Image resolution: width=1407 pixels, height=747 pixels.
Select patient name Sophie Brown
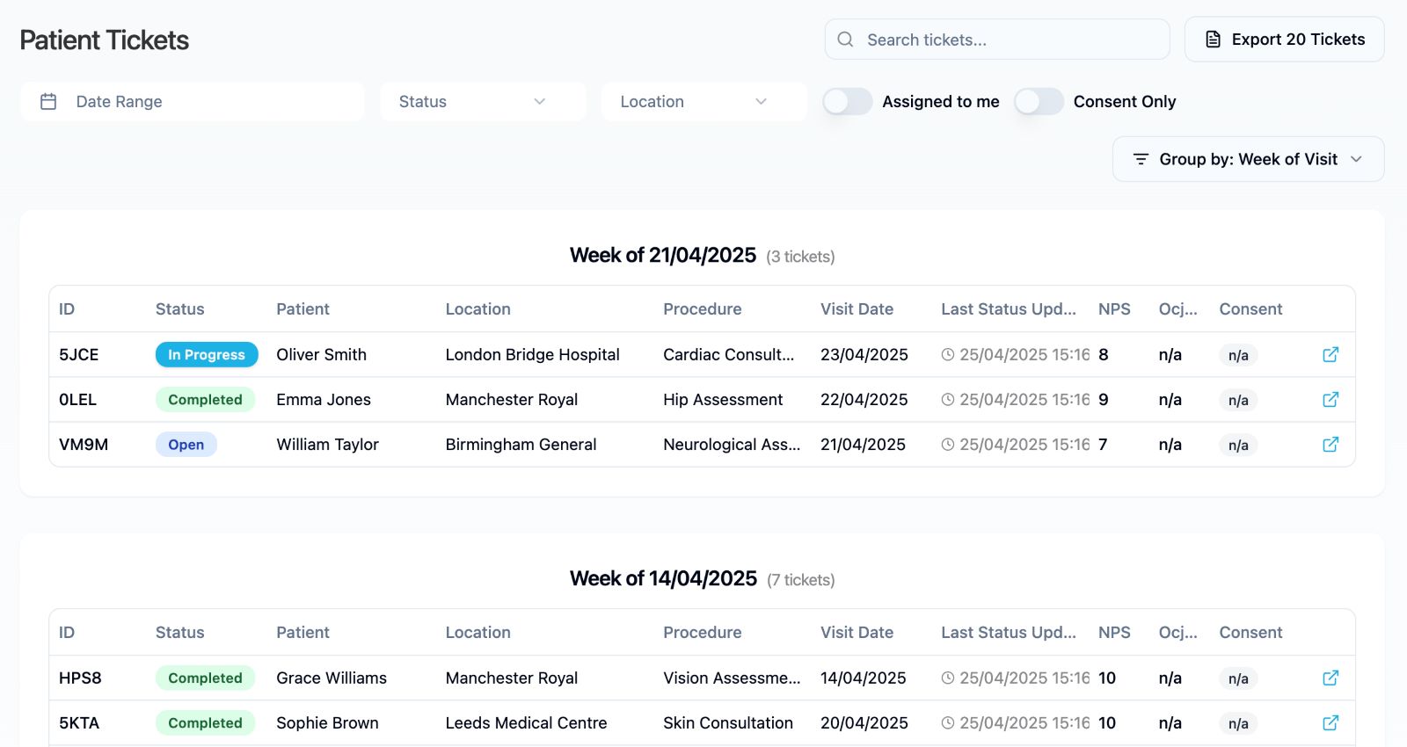click(x=327, y=722)
